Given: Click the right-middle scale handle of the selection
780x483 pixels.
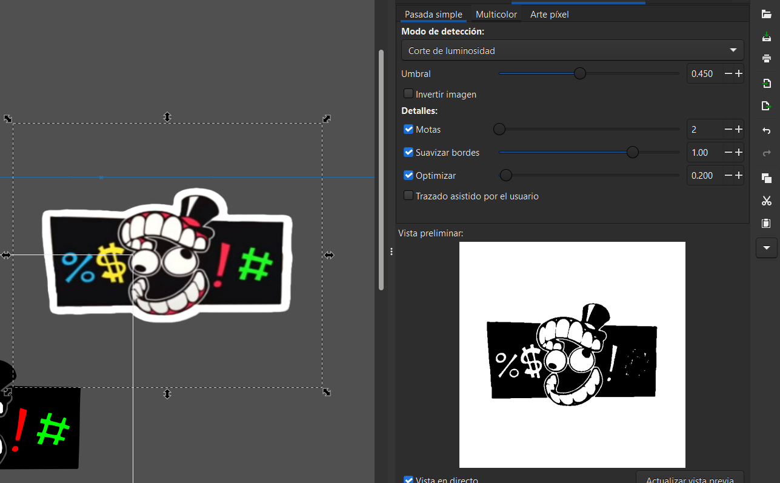Looking at the screenshot, I should point(328,255).
